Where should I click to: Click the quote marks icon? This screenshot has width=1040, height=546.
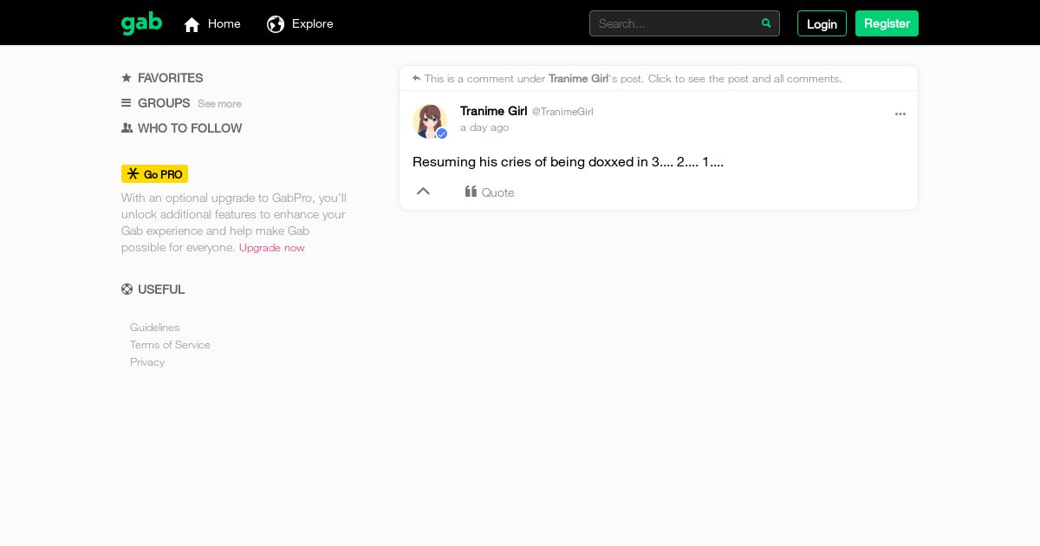(471, 192)
